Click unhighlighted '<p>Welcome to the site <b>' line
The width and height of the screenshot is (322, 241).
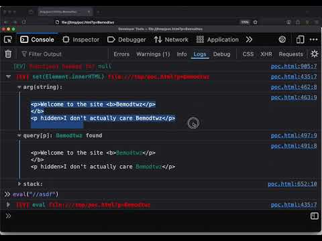[x=93, y=153]
